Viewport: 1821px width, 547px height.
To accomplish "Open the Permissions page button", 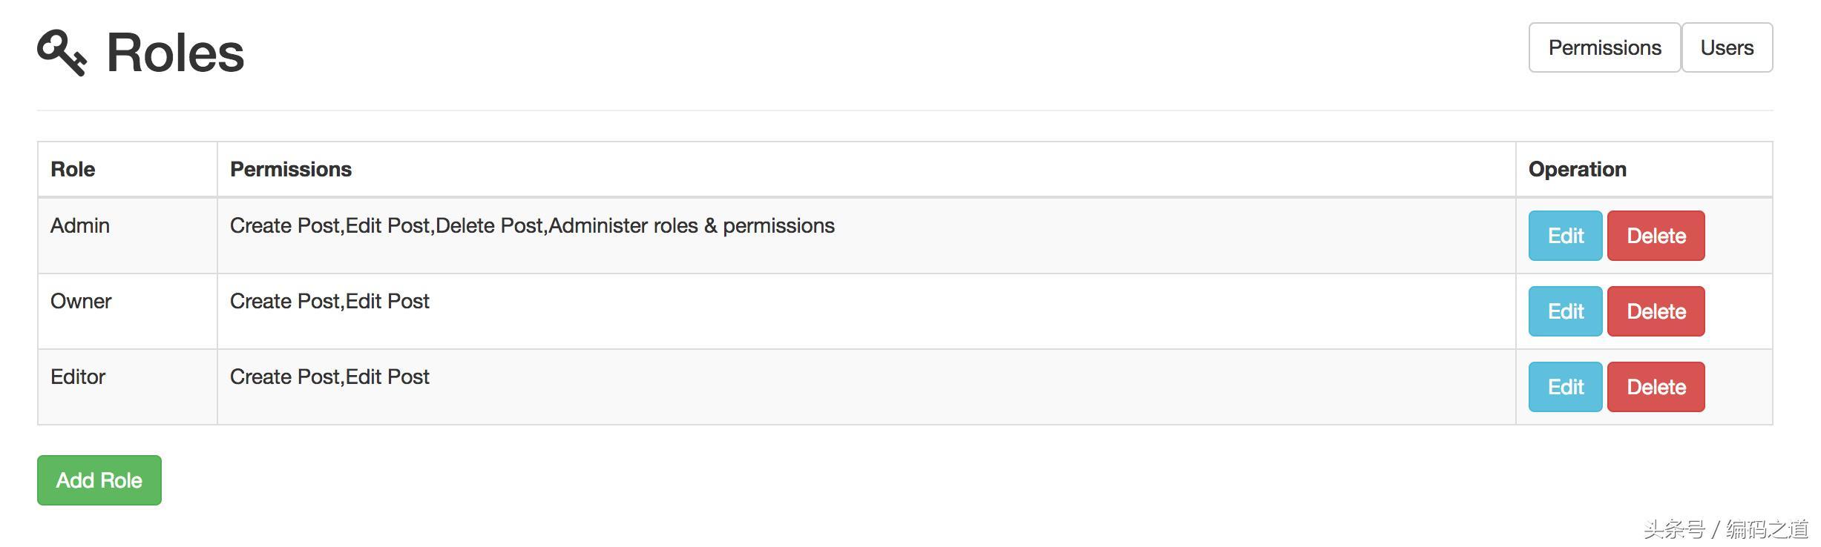I will 1604,47.
